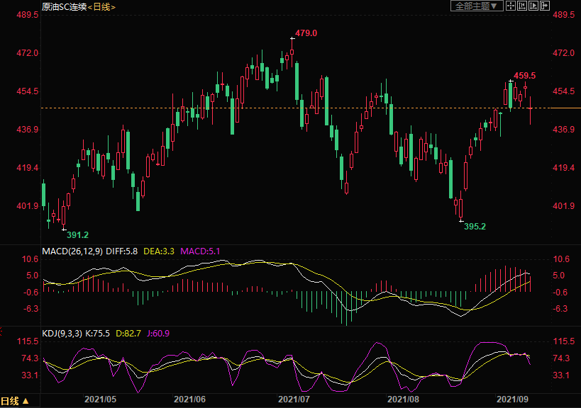Open the 全部主题 dropdown
581x408 pixels.
point(477,6)
